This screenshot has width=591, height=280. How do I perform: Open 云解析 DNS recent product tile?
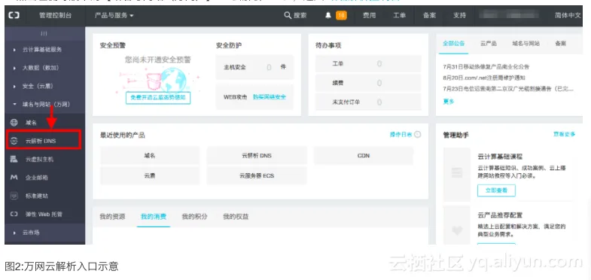[x=257, y=156]
